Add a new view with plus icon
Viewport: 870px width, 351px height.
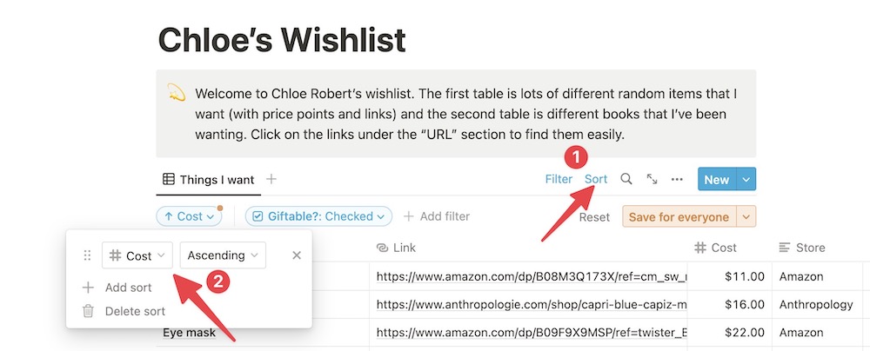point(271,179)
